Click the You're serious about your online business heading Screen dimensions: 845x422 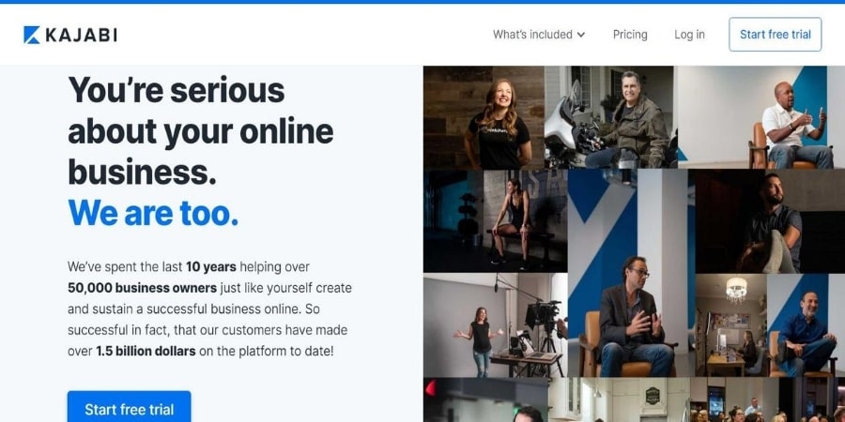point(201,130)
